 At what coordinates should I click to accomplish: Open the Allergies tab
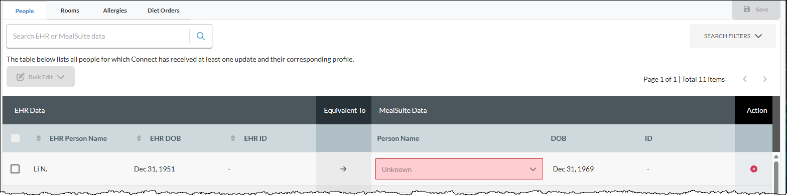tap(115, 10)
